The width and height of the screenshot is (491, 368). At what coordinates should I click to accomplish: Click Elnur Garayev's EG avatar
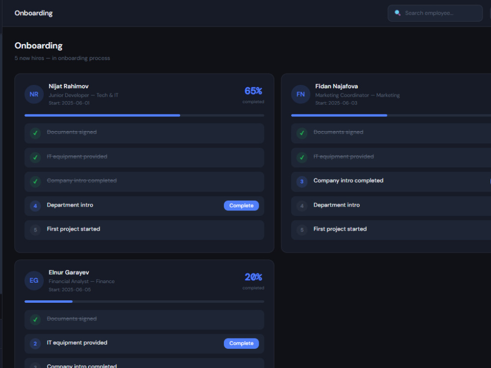pos(34,280)
